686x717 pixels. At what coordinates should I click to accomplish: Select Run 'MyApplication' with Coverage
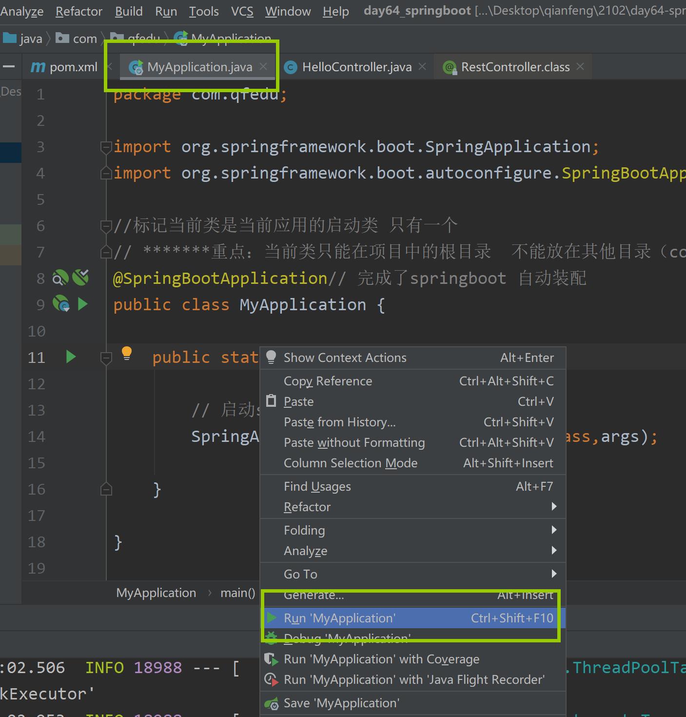(x=413, y=659)
